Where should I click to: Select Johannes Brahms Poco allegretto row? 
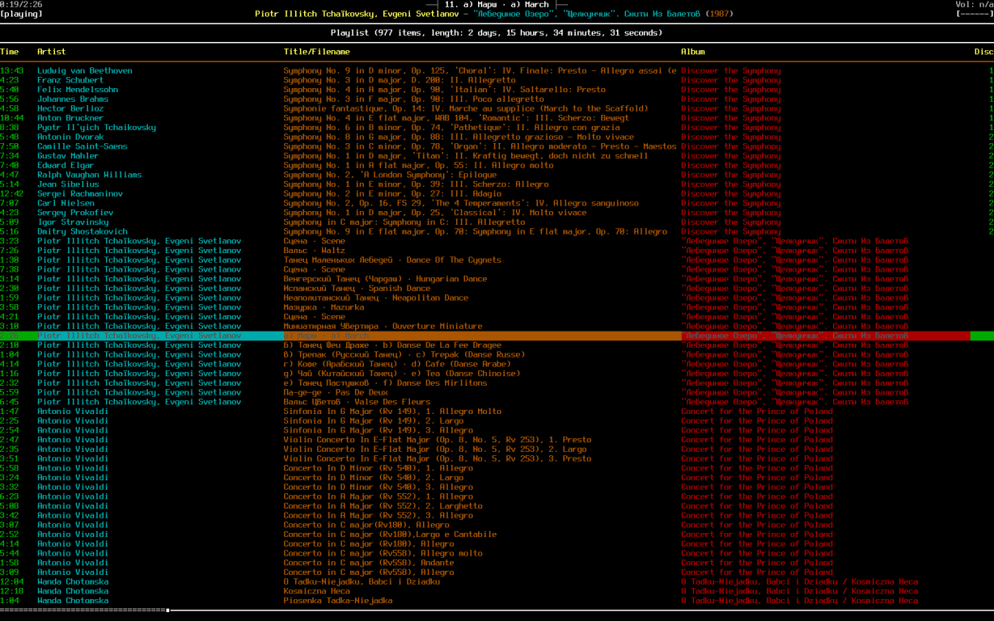497,99
